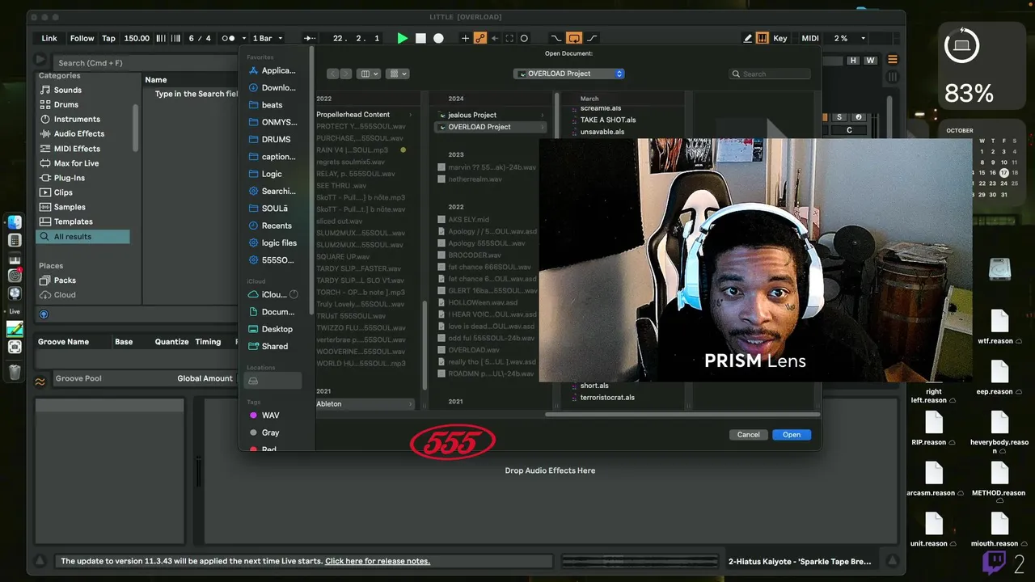The width and height of the screenshot is (1035, 582).
Task: Click the Session Record circle button
Action: point(524,38)
